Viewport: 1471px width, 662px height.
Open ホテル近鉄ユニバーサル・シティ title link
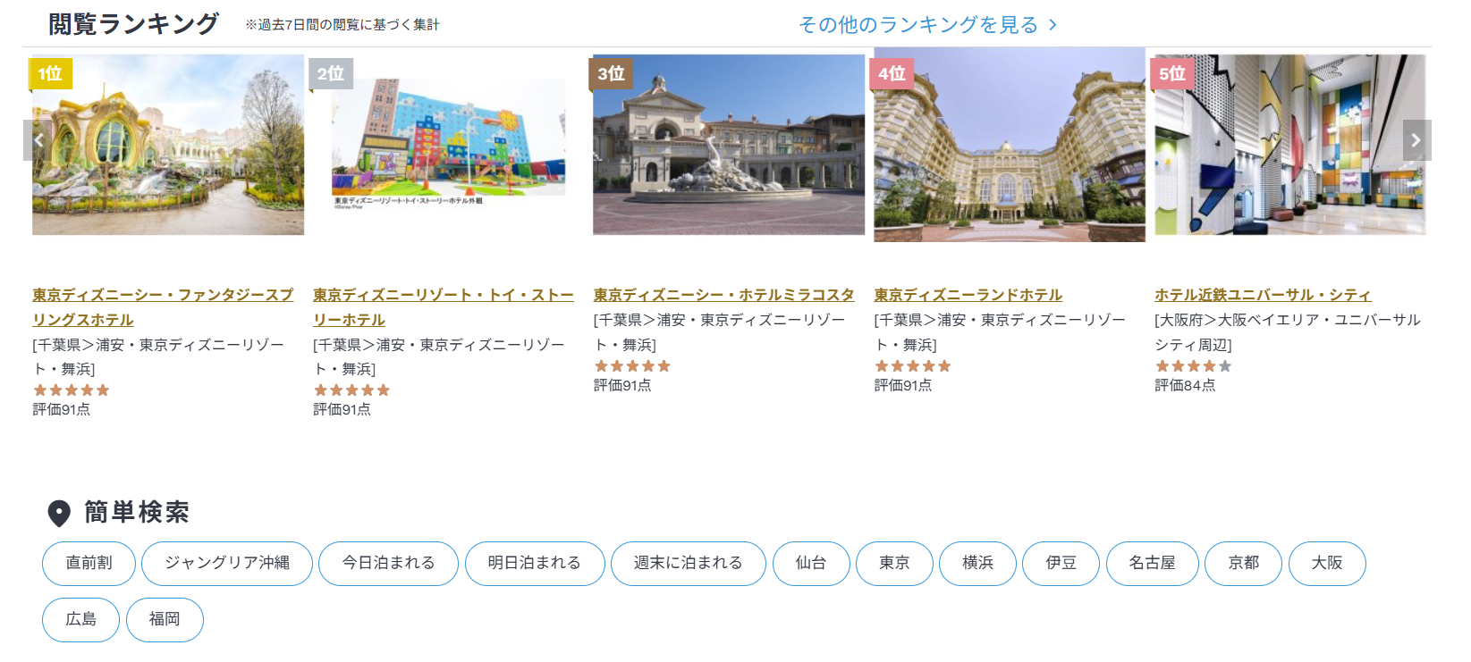pos(1262,295)
